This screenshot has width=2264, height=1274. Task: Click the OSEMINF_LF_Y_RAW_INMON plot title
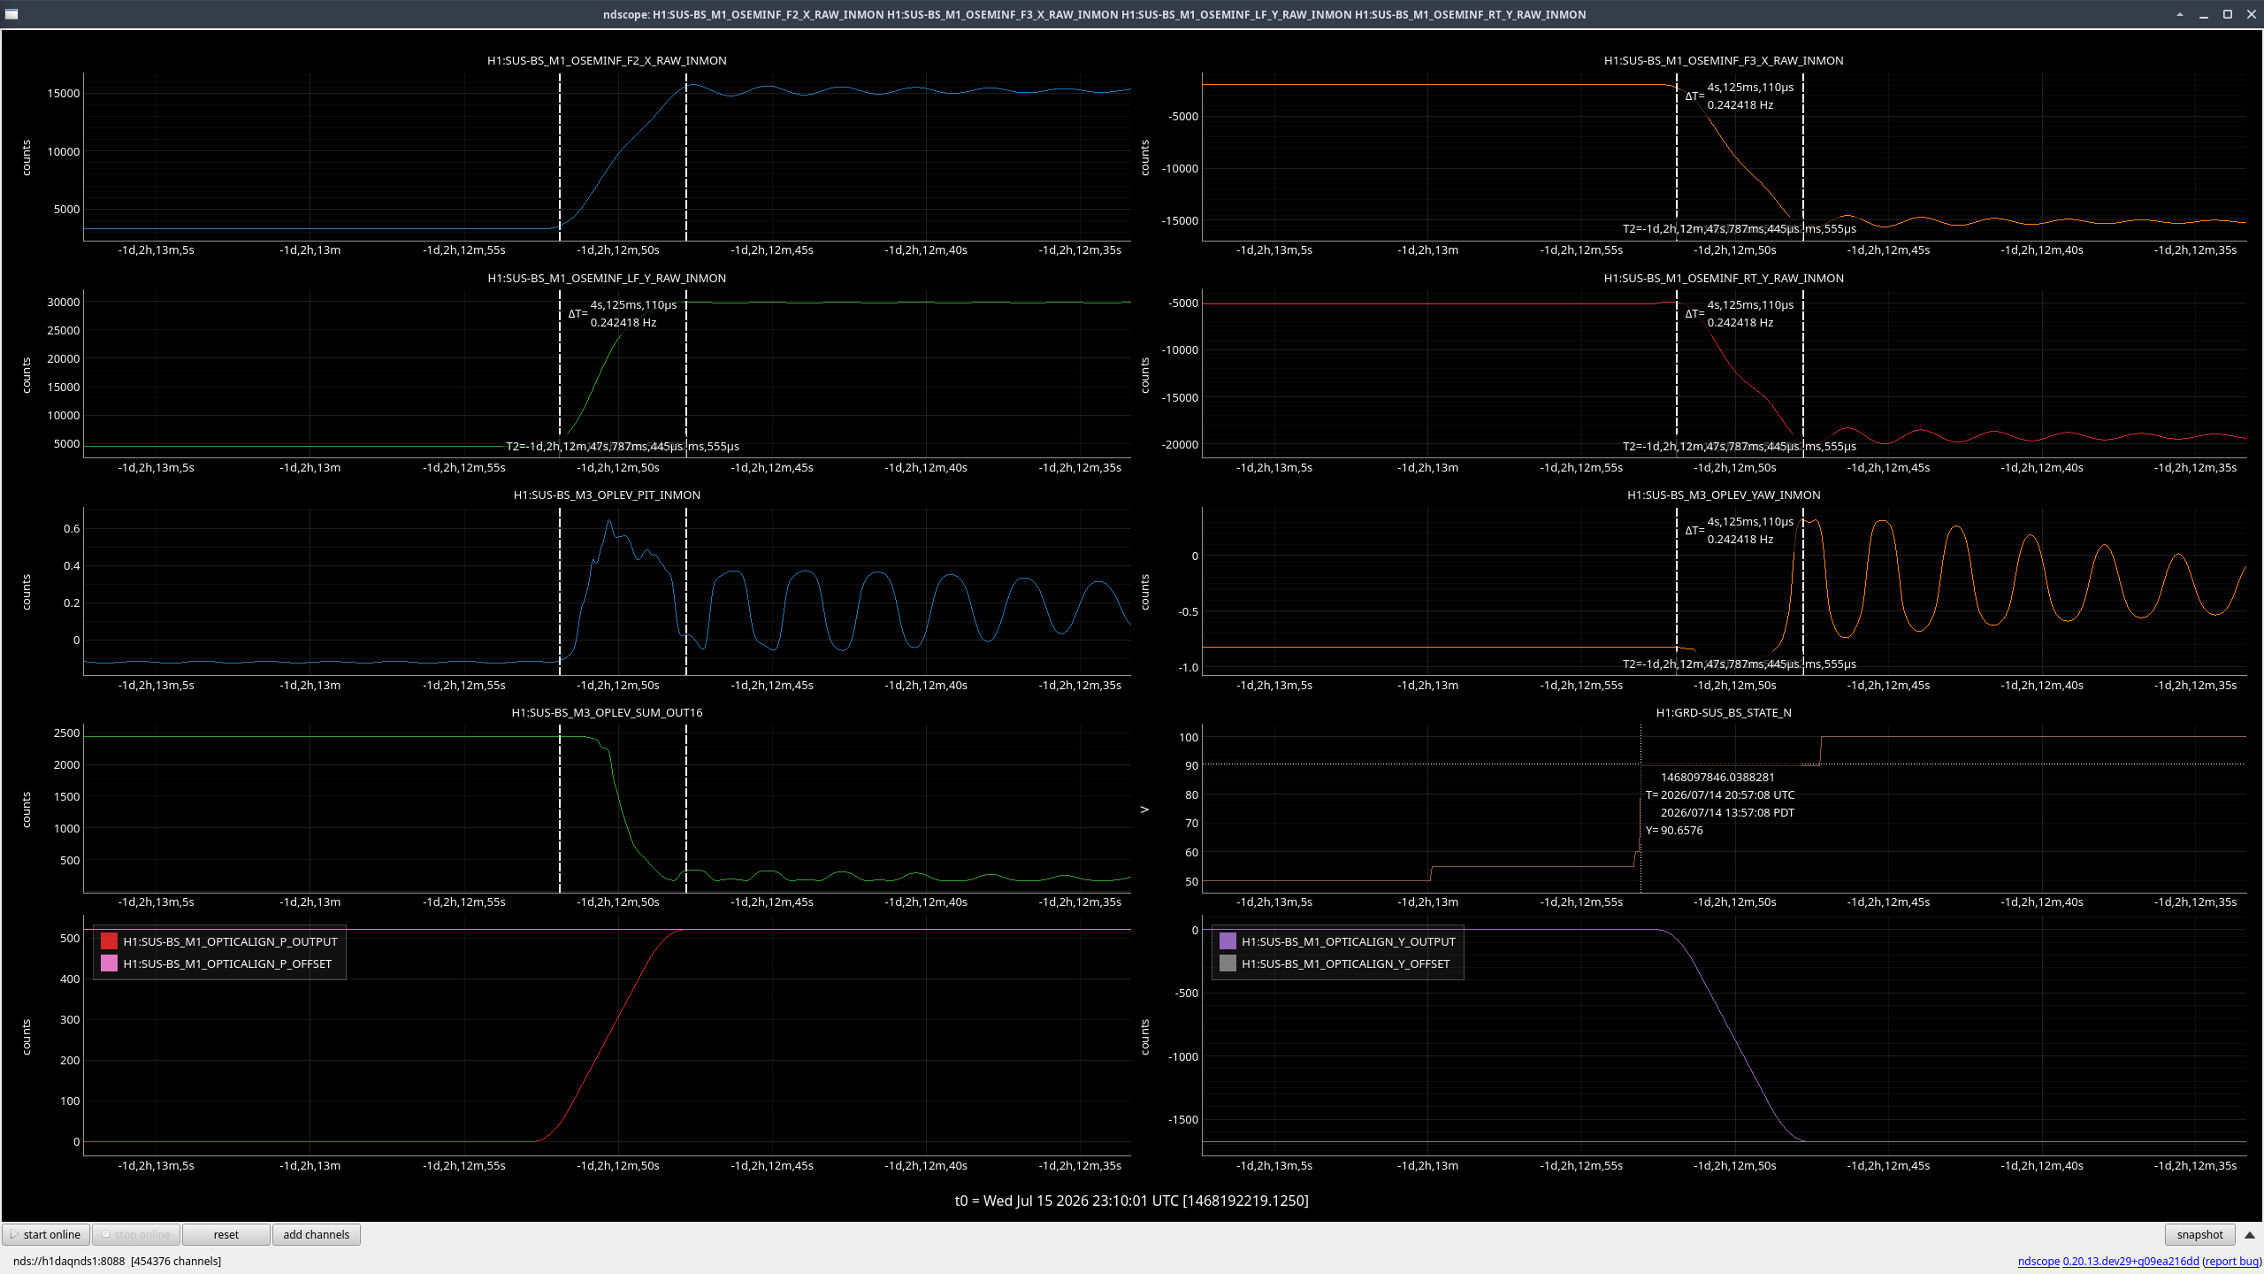click(x=607, y=278)
